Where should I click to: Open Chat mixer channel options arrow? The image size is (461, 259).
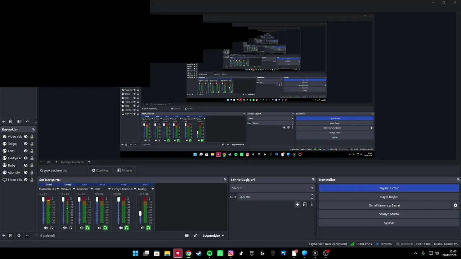pyautogui.click(x=109, y=189)
